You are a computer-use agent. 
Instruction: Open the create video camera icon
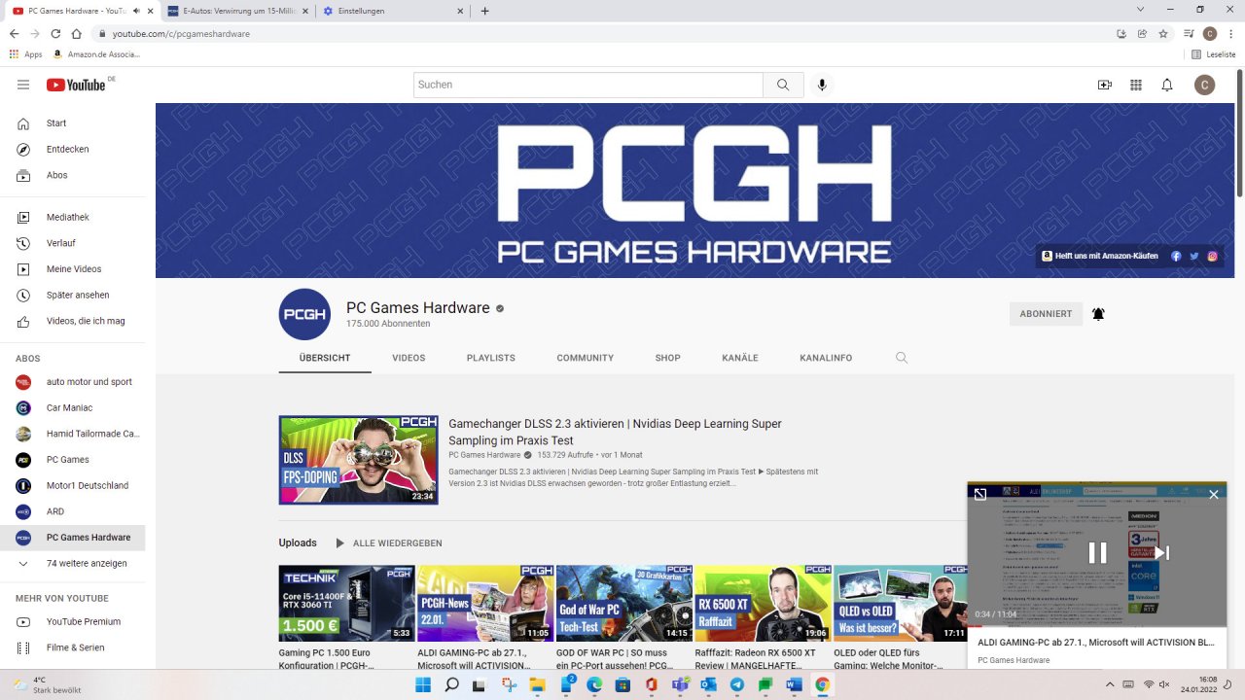click(1104, 85)
